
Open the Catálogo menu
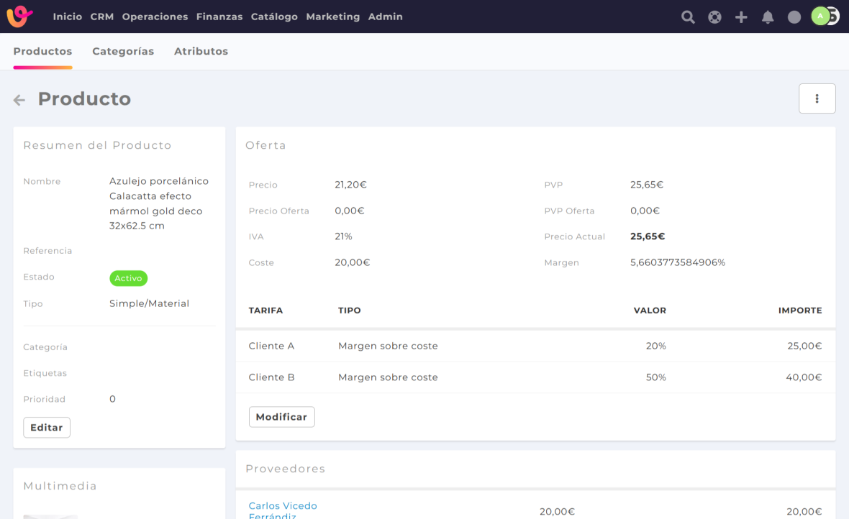click(x=274, y=17)
